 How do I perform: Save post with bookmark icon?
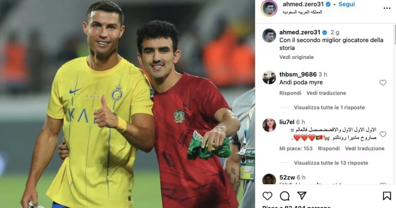point(387,196)
